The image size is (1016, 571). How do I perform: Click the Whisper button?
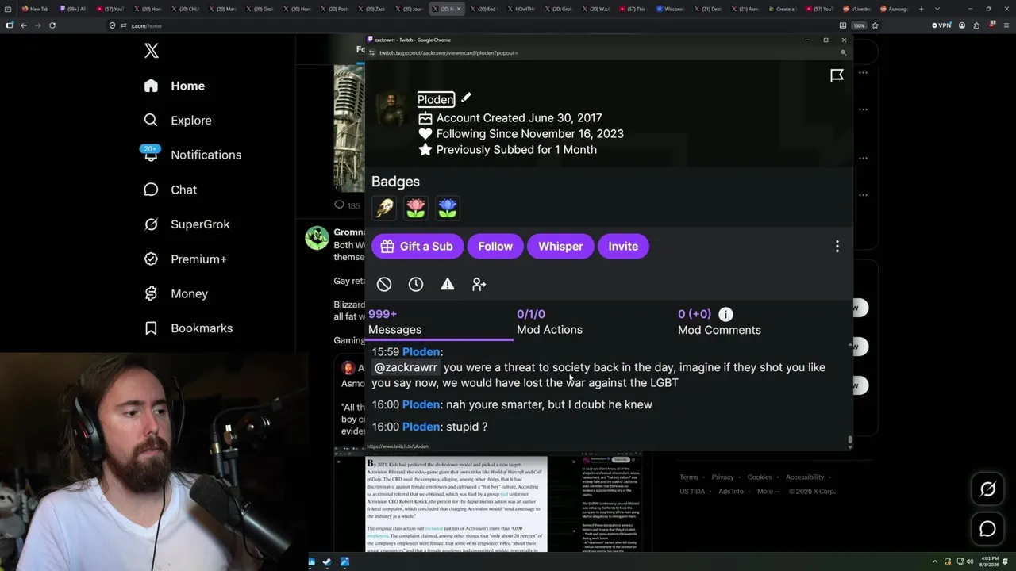point(560,247)
